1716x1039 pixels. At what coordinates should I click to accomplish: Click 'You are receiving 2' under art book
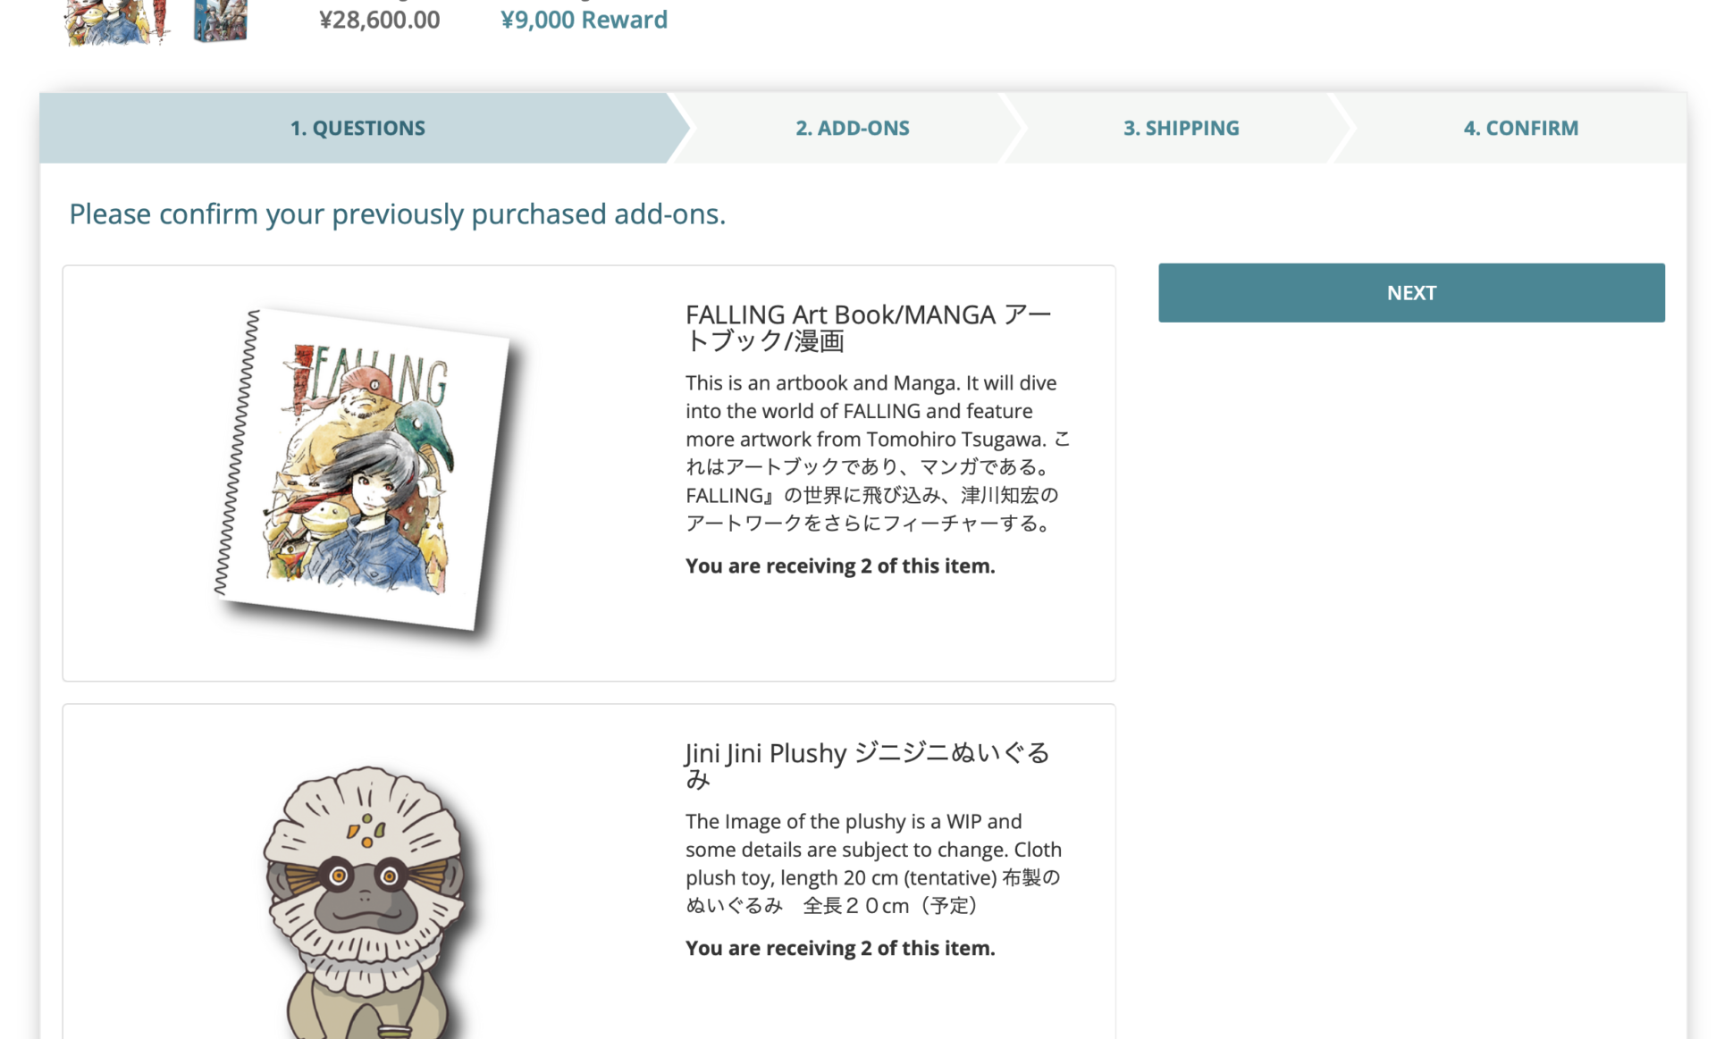[x=840, y=566]
